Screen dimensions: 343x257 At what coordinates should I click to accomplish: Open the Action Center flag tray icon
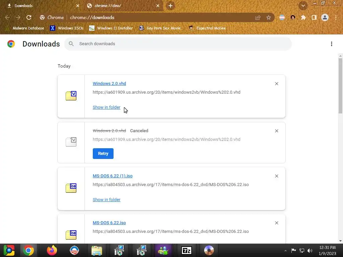[x=293, y=250]
